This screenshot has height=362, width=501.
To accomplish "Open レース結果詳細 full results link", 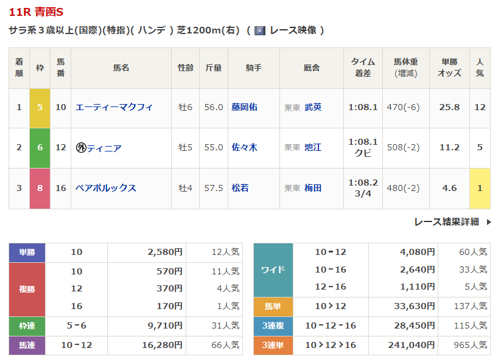I will (x=446, y=222).
